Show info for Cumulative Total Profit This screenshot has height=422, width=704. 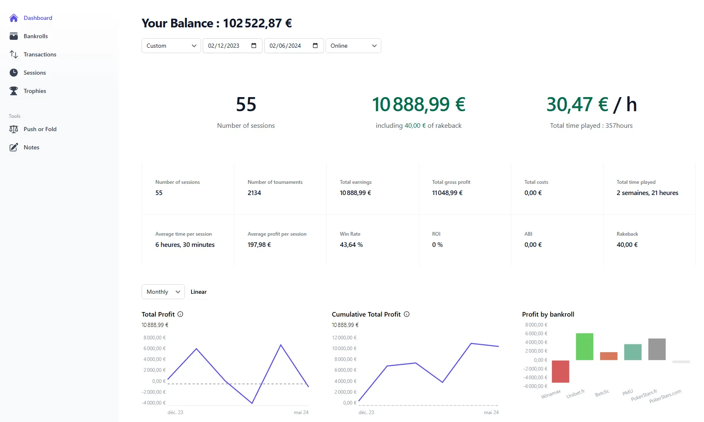tap(407, 315)
